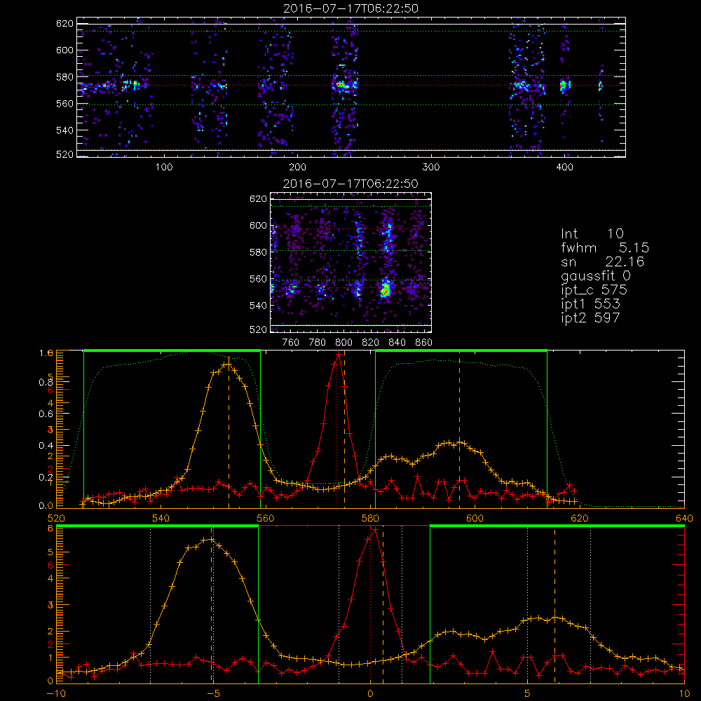
Task: Click the orange left peak in upper profile plot
Action: [x=228, y=365]
